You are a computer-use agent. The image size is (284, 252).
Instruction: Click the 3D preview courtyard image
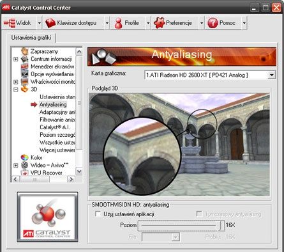[x=179, y=145]
